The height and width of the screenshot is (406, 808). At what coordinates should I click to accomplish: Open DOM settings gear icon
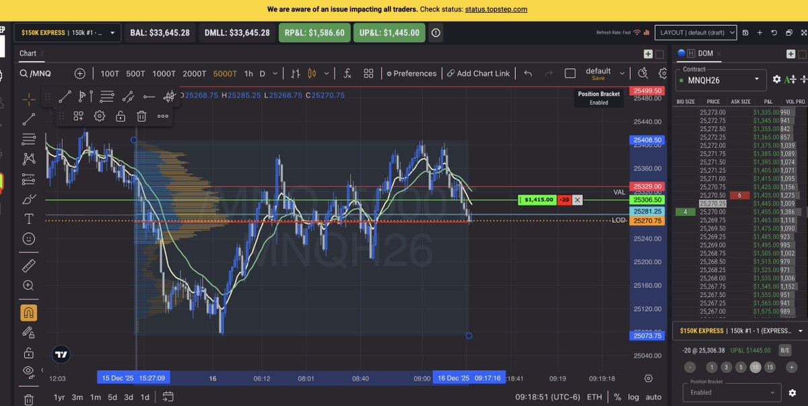coord(776,79)
